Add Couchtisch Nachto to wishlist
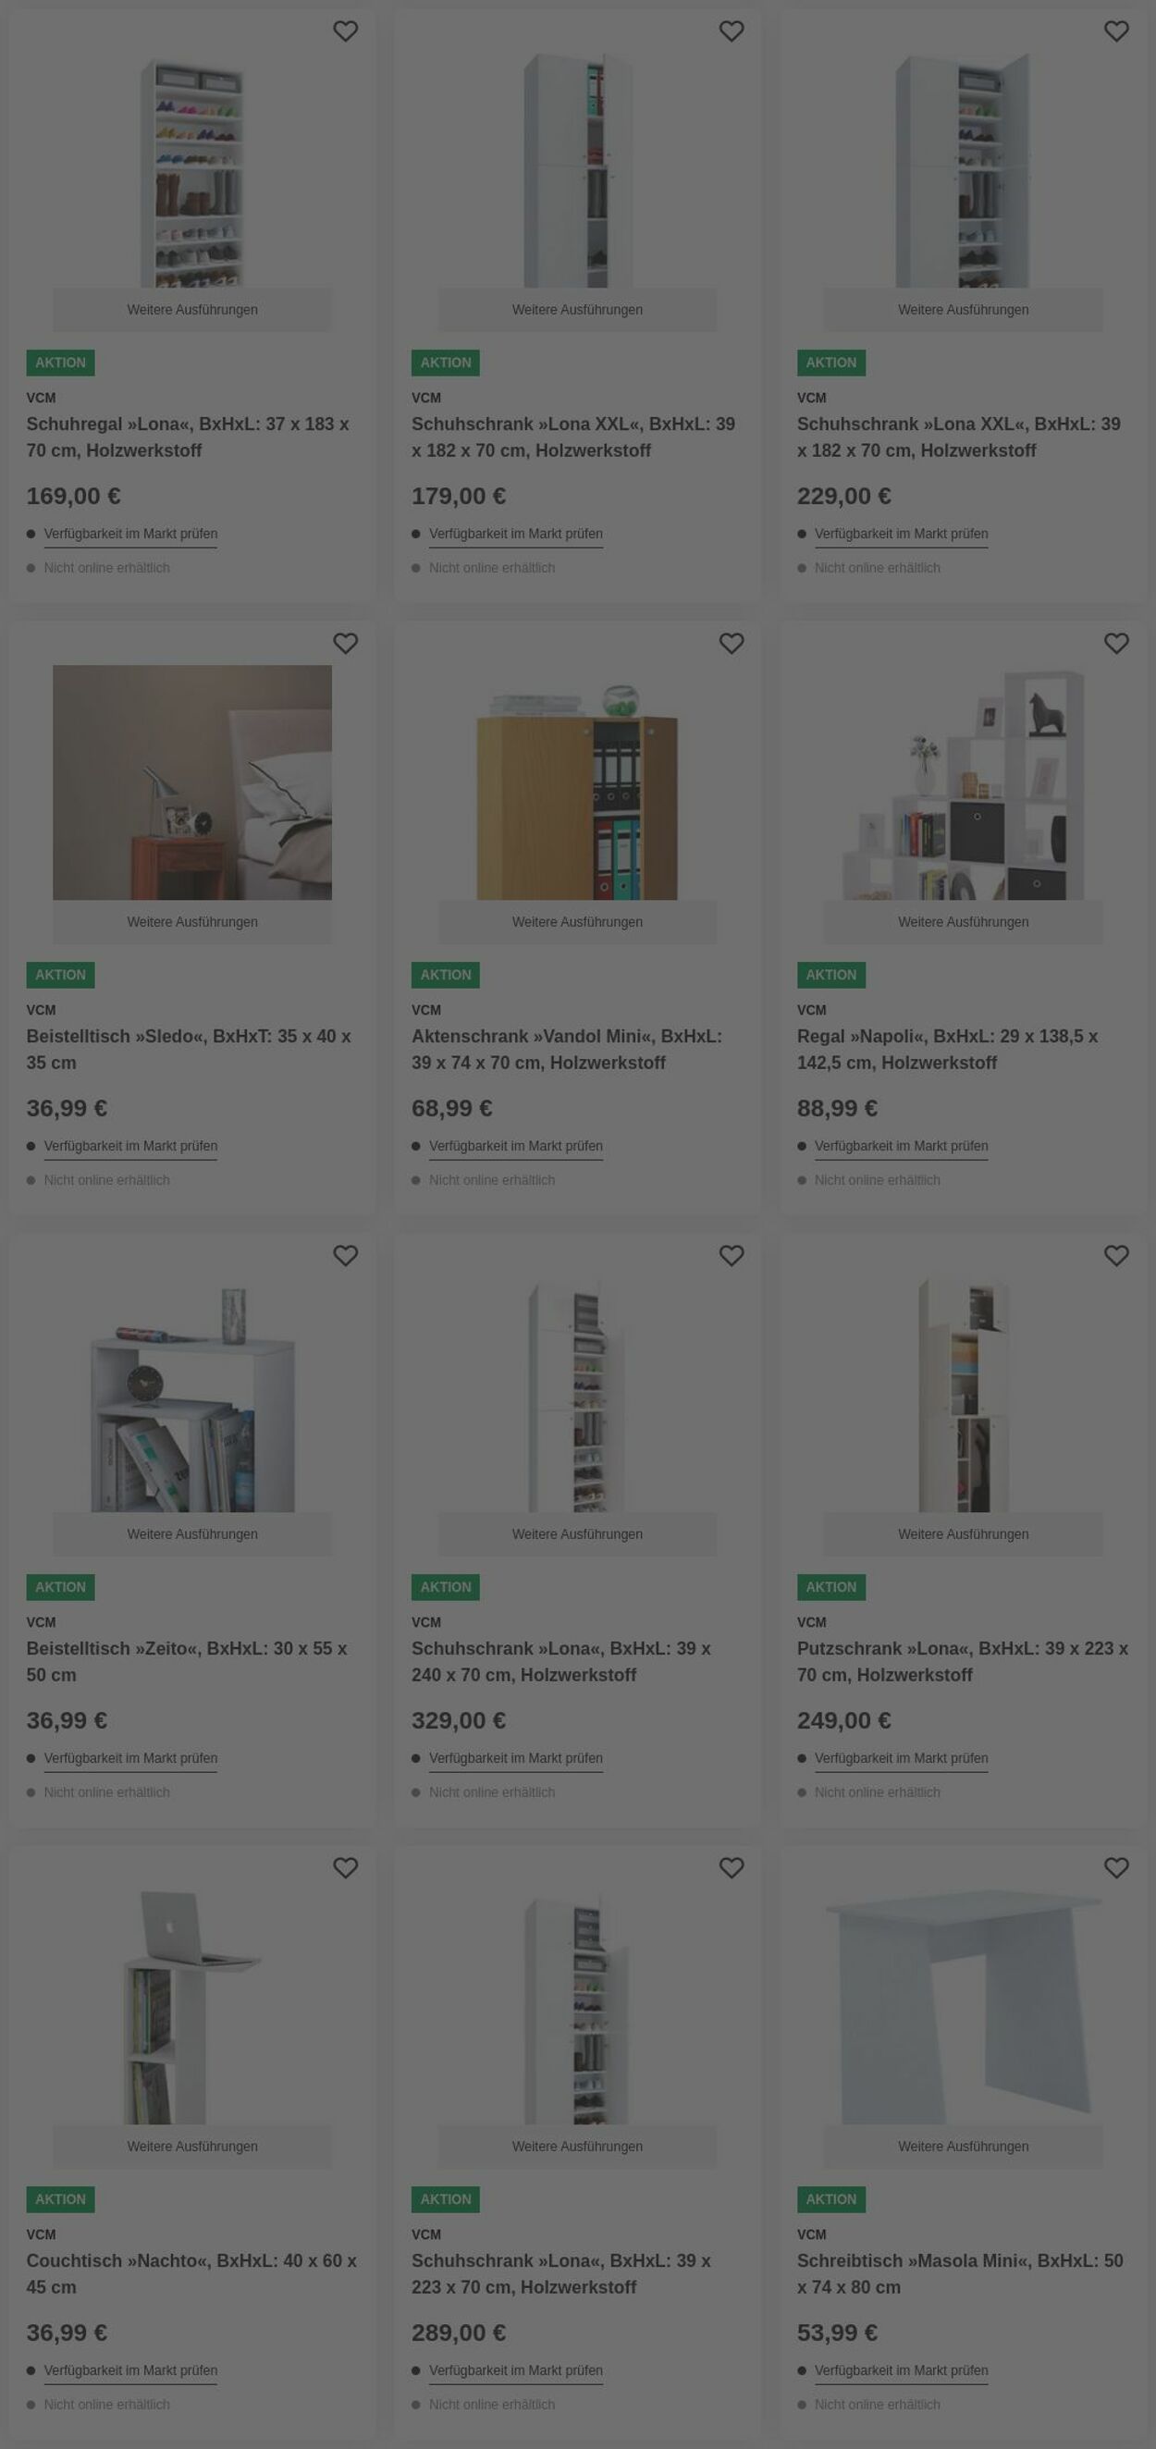 (x=345, y=1868)
